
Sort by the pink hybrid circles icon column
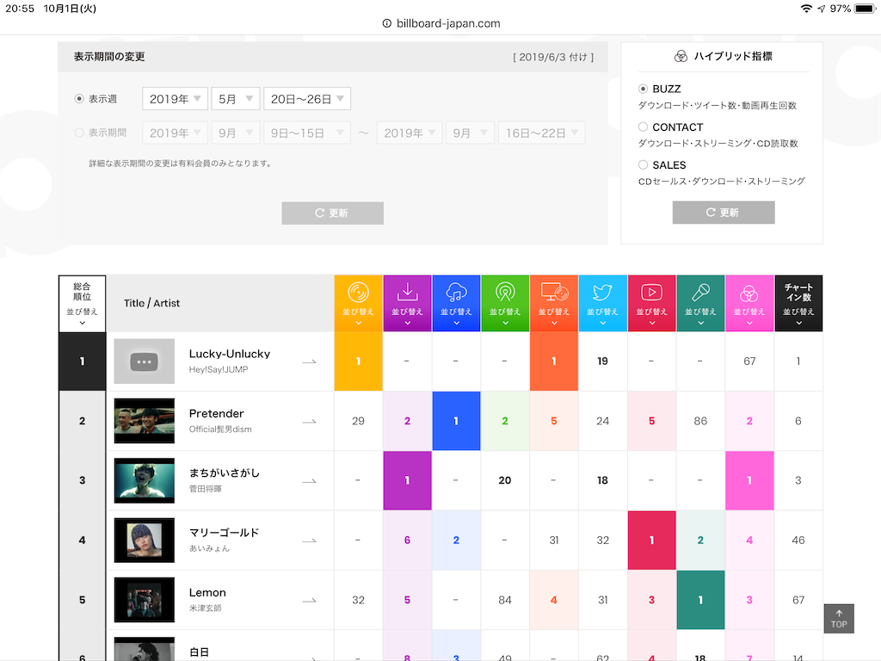tap(749, 303)
